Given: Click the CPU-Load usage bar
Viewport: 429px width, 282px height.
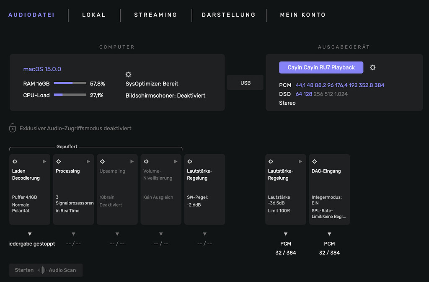Looking at the screenshot, I should click(x=70, y=95).
